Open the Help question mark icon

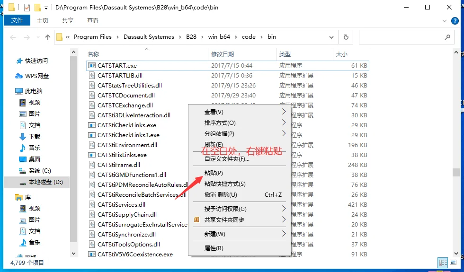(x=455, y=21)
